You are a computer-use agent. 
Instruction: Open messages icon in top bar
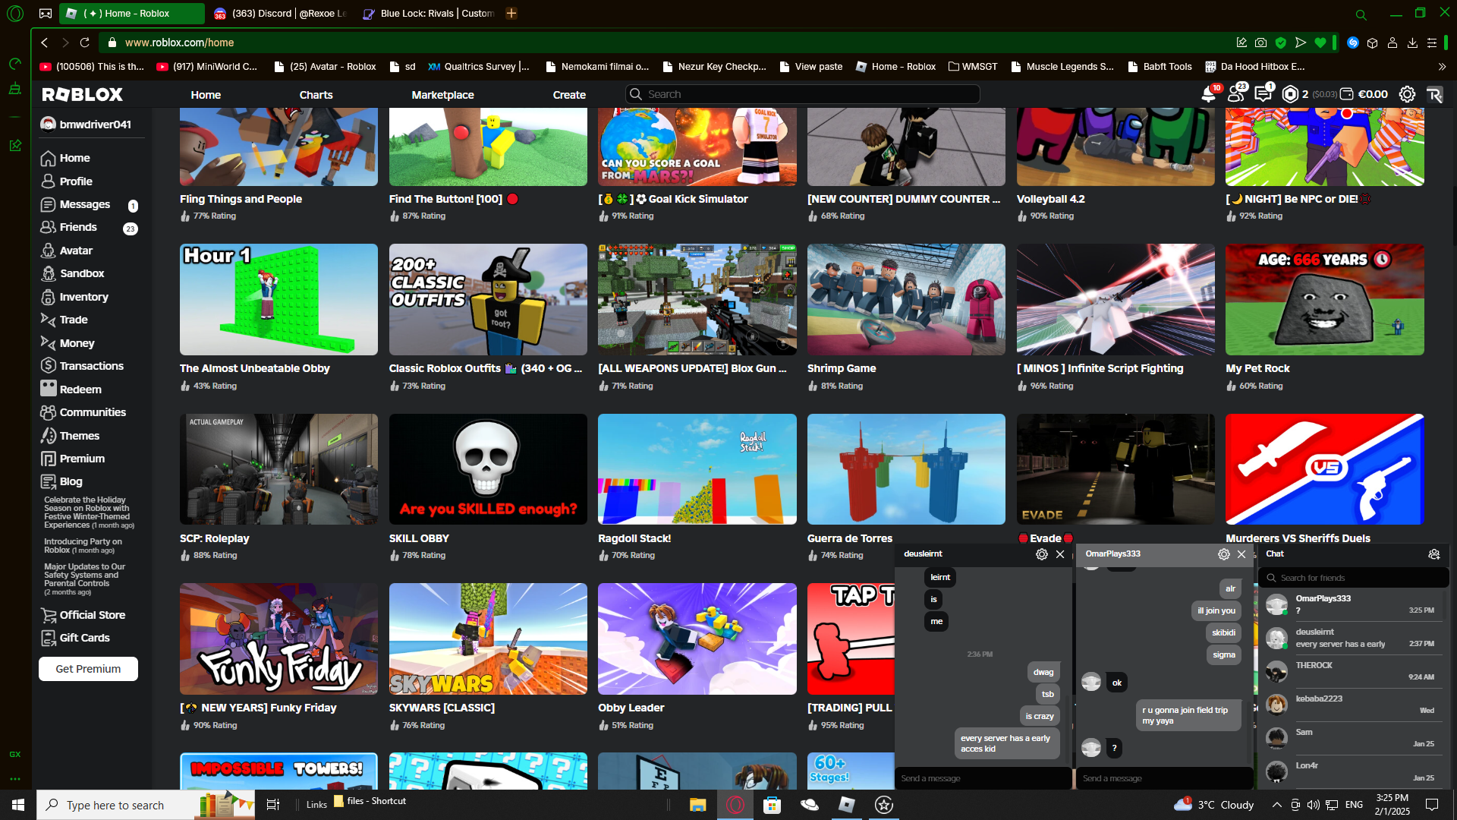(x=1263, y=94)
